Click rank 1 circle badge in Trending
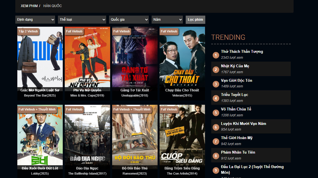The height and width of the screenshot is (178, 318). (x=216, y=55)
